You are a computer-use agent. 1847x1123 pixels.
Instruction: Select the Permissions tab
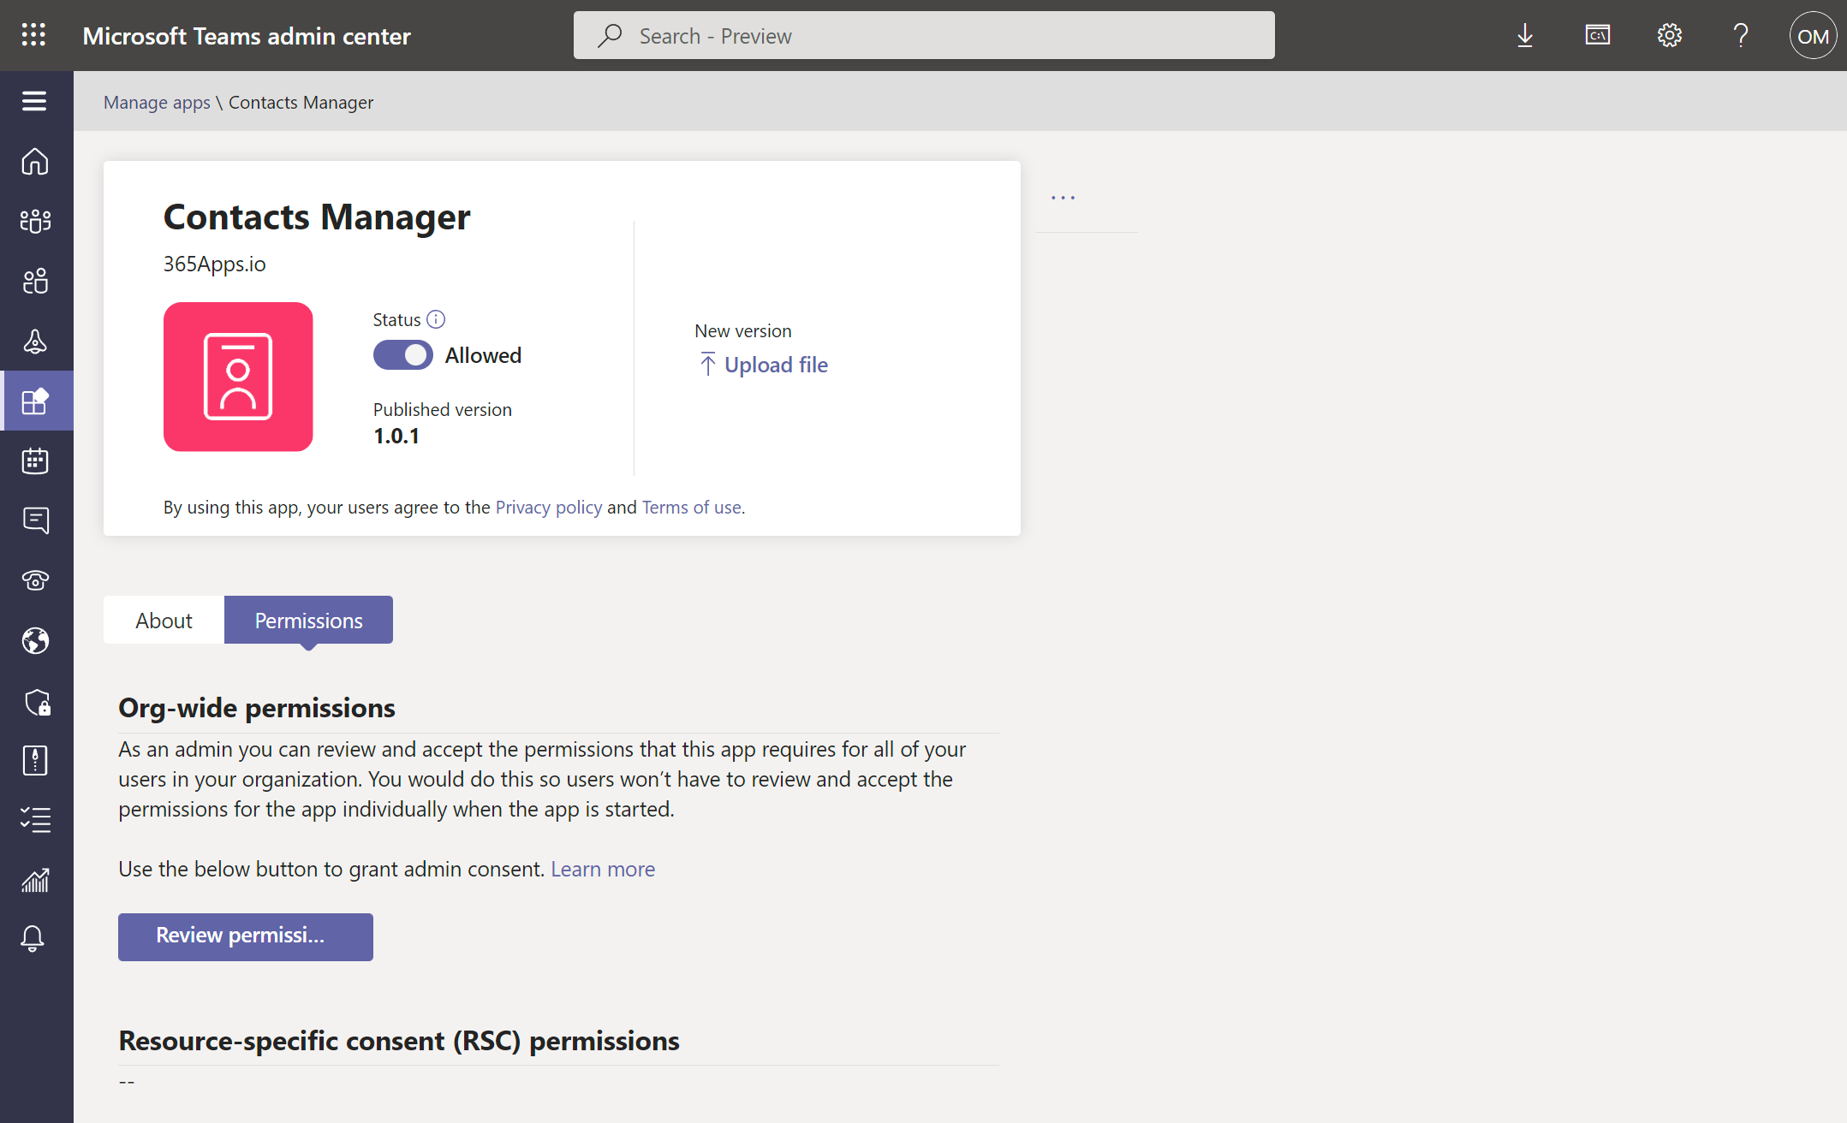coord(308,621)
